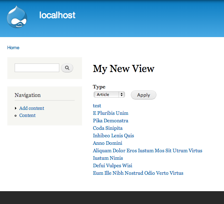
Task: Open the Iustum Nimis article
Action: click(x=108, y=158)
